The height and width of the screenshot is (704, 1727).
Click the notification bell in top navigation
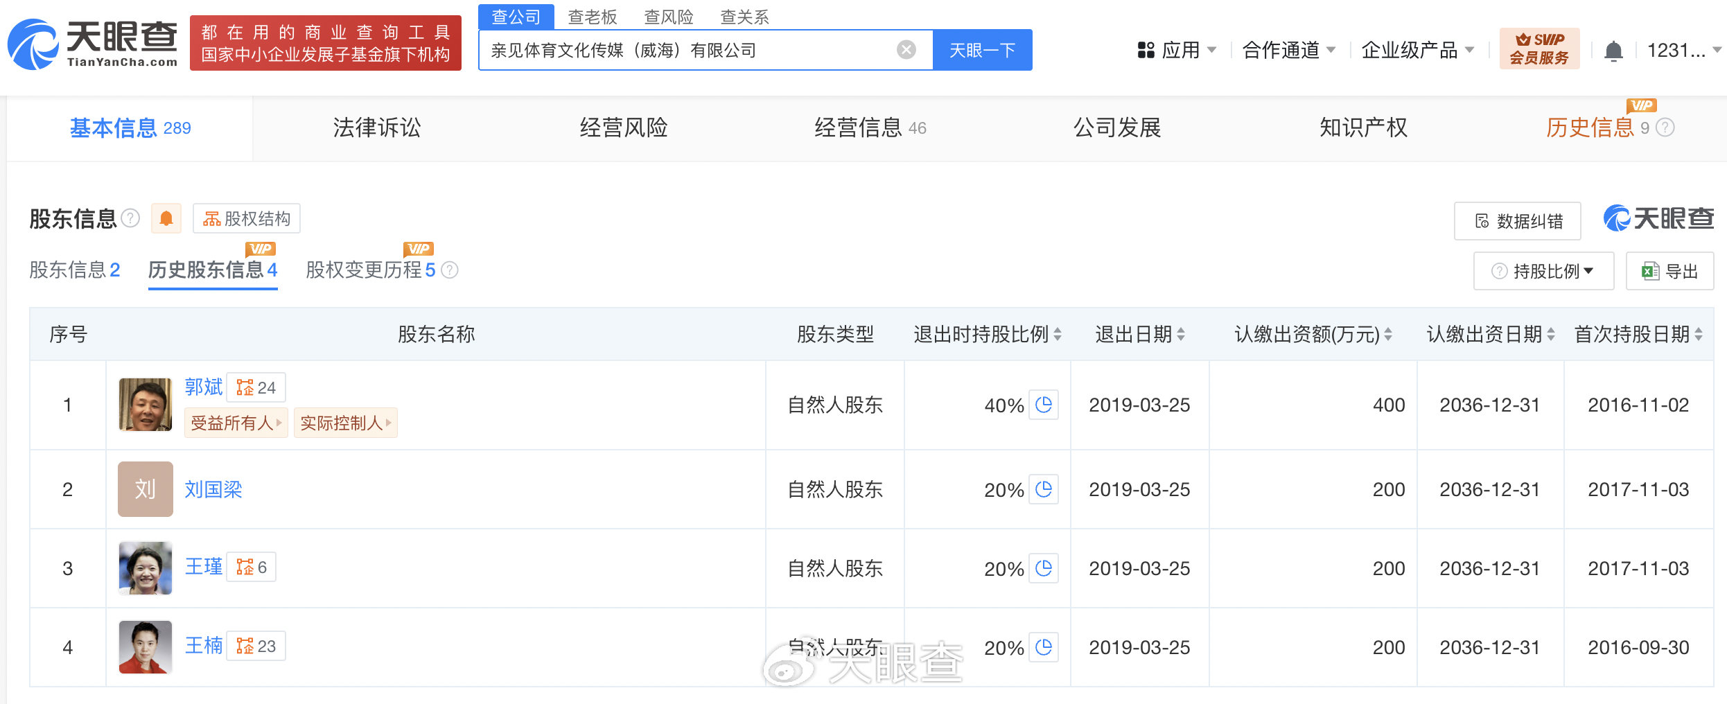pyautogui.click(x=1613, y=51)
